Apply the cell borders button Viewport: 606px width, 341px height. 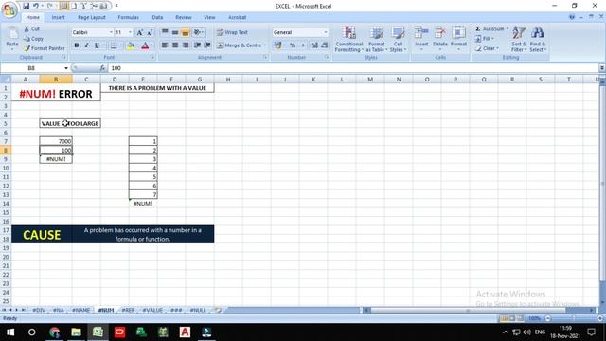[x=114, y=45]
